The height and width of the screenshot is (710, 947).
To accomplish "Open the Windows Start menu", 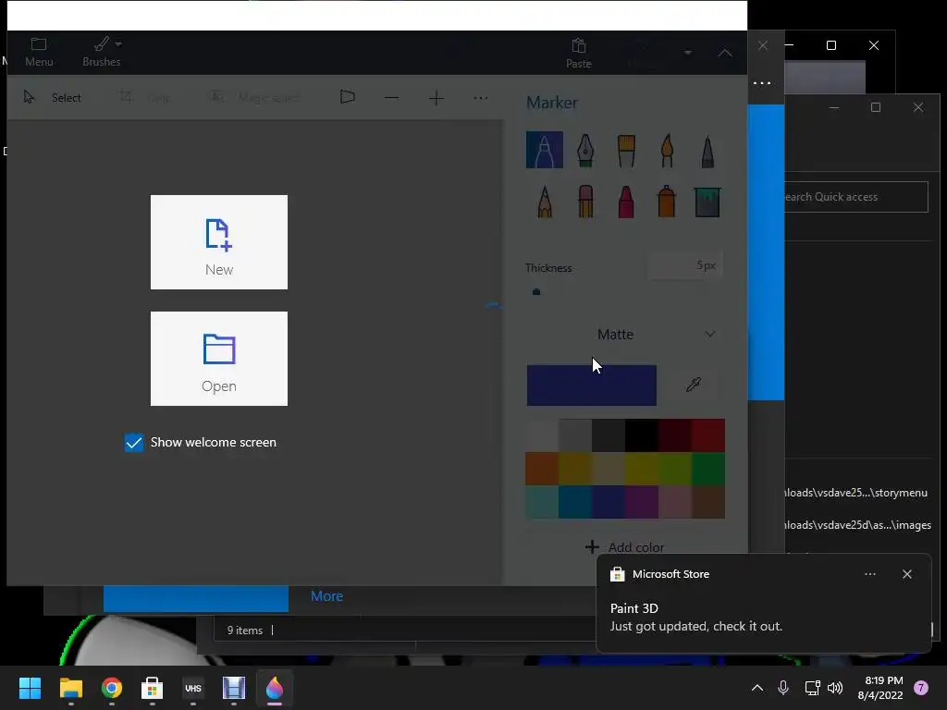I will point(30,688).
